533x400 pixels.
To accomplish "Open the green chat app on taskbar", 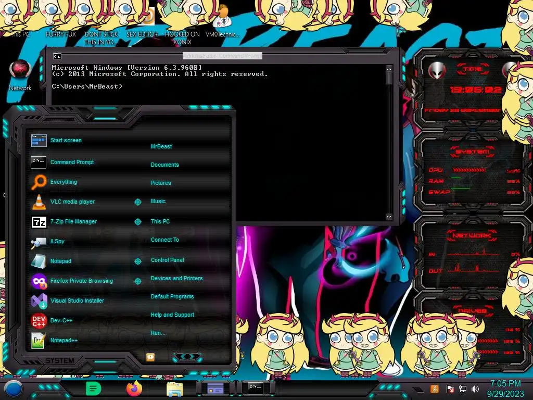I will click(94, 389).
